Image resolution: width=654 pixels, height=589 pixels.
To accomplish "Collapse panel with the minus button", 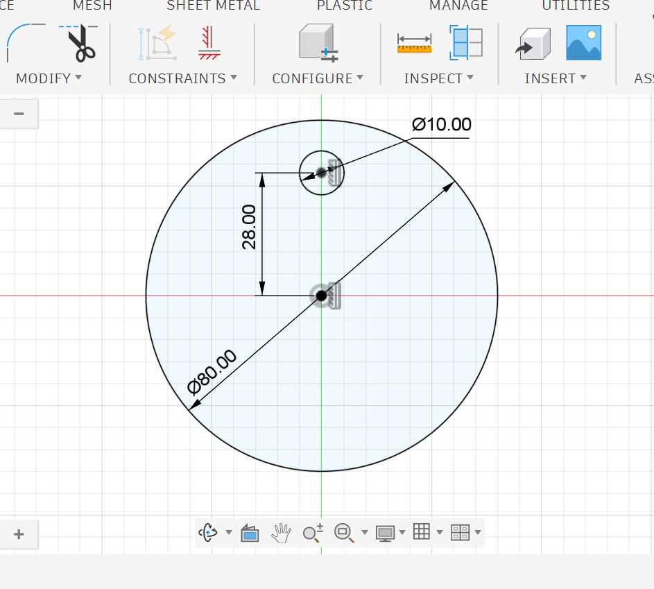I will click(19, 114).
